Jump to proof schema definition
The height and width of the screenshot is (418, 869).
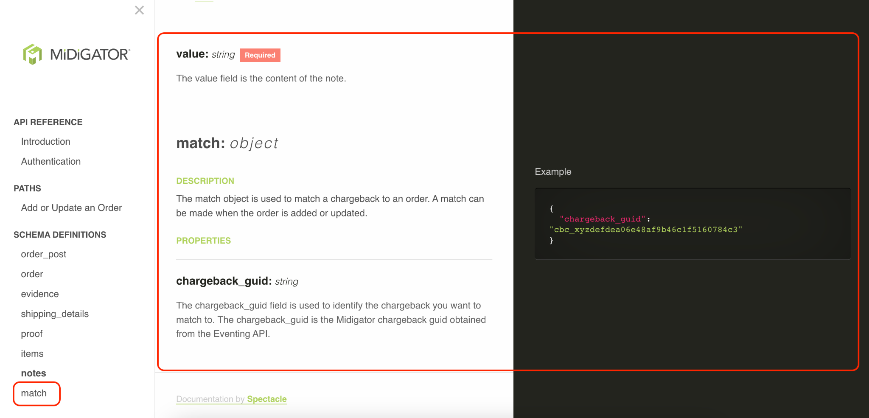click(x=32, y=334)
